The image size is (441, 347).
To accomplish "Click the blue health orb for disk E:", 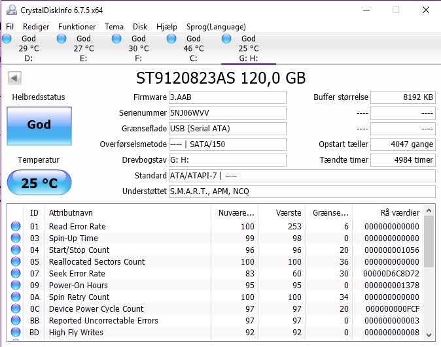I will 62,39.
